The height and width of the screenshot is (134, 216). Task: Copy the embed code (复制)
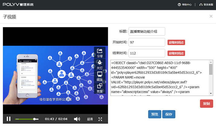click(206, 104)
